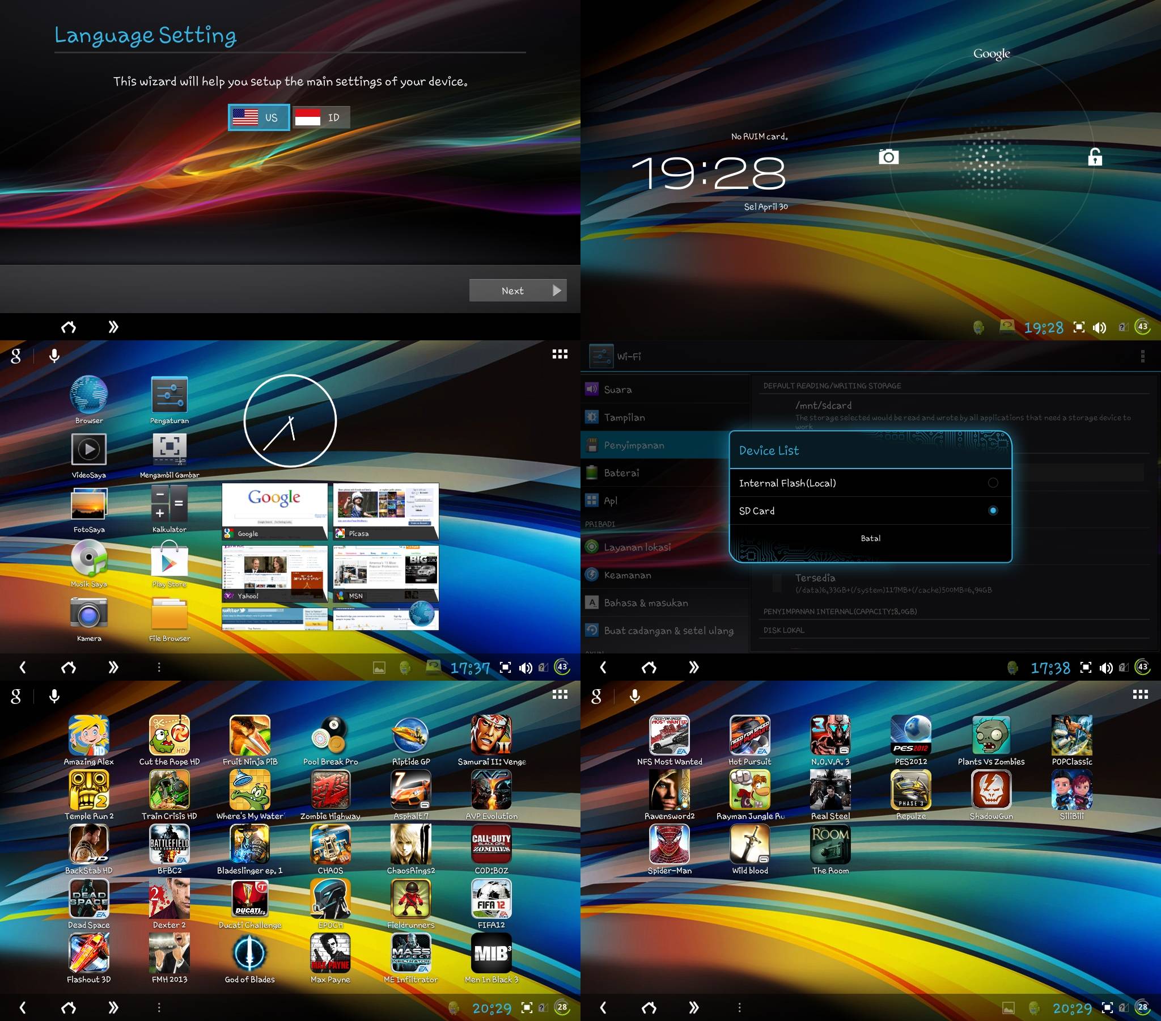This screenshot has height=1021, width=1161.
Task: Tap the 17:37 clock in the status bar
Action: (x=469, y=668)
